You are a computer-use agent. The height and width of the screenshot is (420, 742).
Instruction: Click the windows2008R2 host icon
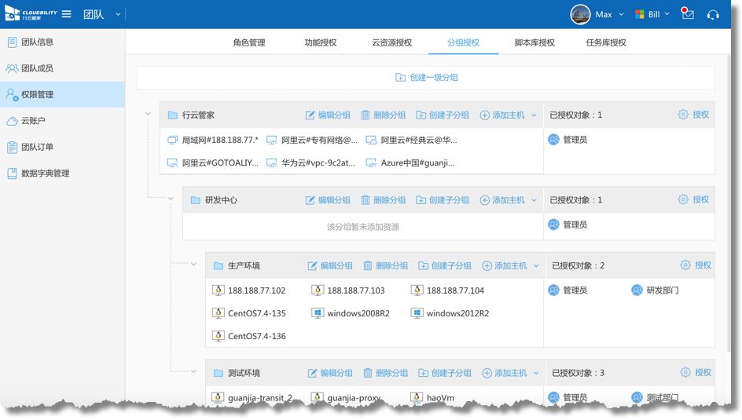[x=318, y=313]
